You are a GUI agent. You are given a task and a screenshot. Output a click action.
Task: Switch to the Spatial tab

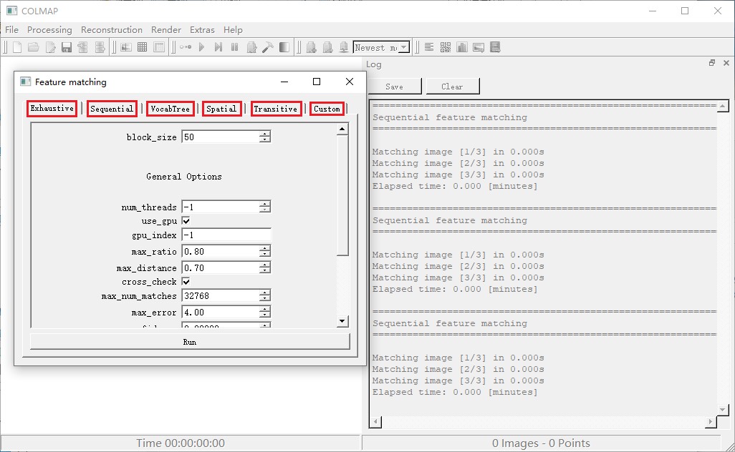222,109
